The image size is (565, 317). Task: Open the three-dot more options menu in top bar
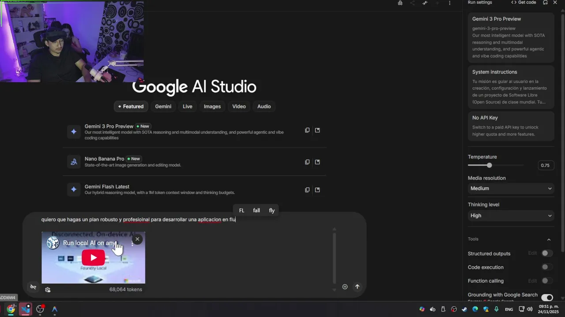pyautogui.click(x=449, y=3)
